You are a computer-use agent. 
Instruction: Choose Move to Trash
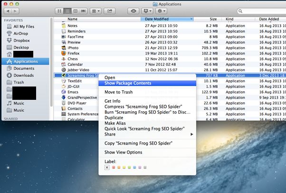coord(147,92)
